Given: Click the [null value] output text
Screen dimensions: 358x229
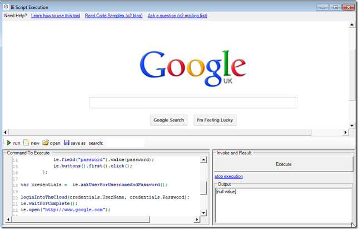Looking at the screenshot, I should (226, 192).
